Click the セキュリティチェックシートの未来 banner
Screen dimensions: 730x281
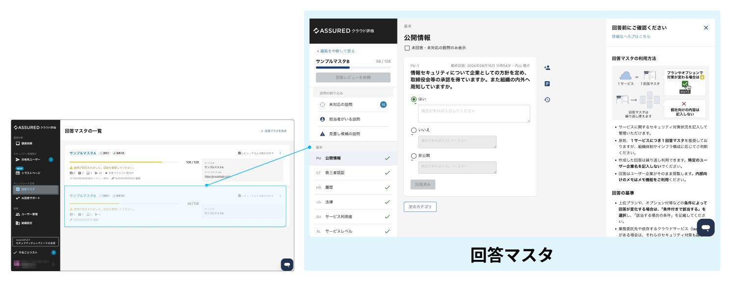coord(35,242)
